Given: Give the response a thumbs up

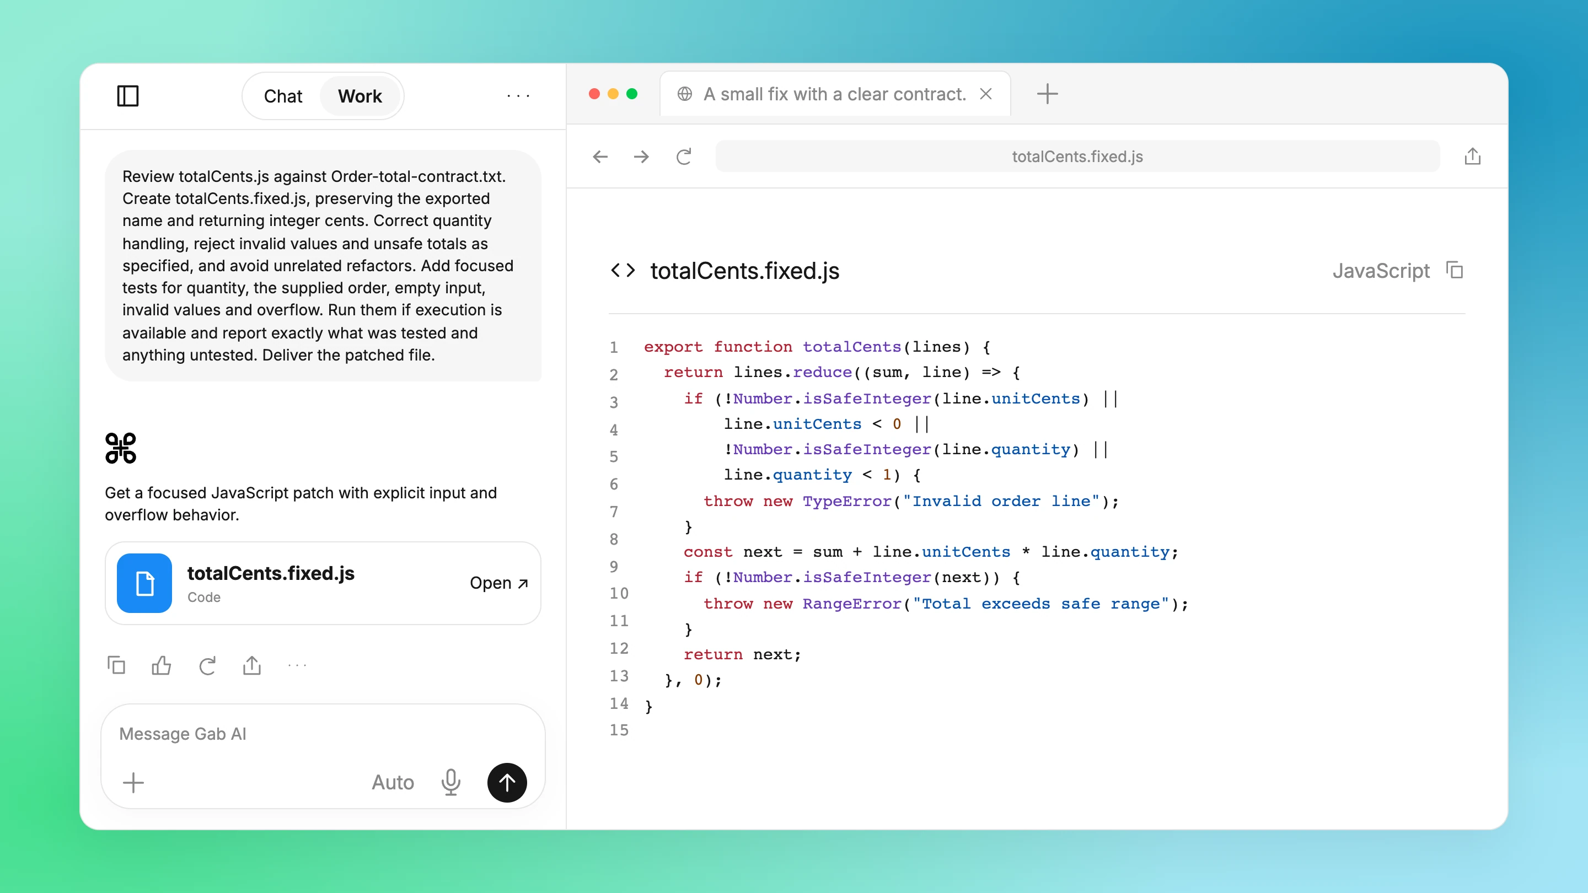Looking at the screenshot, I should pos(162,665).
